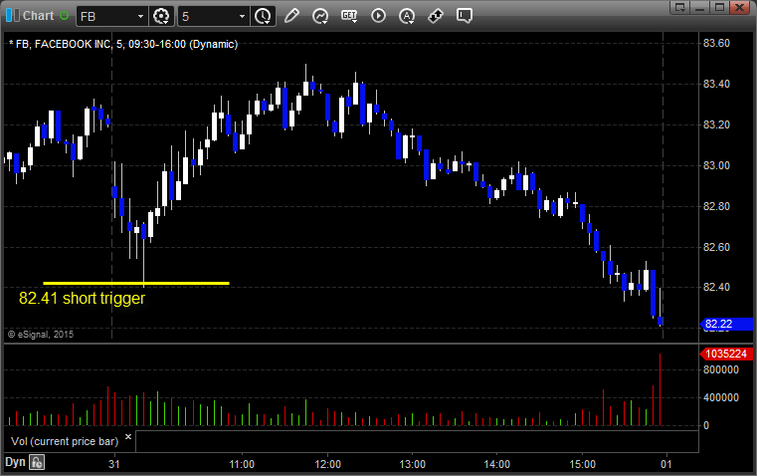
Task: Click the 'Vol (current price bar)' label
Action: pos(65,441)
